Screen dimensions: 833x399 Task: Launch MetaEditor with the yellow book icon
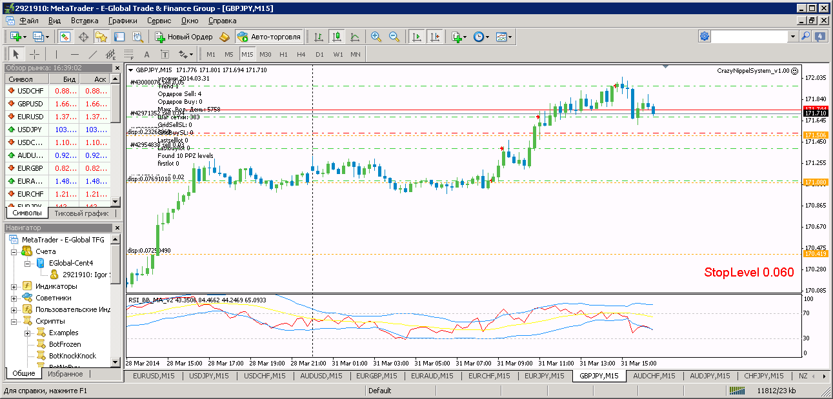pyautogui.click(x=225, y=37)
